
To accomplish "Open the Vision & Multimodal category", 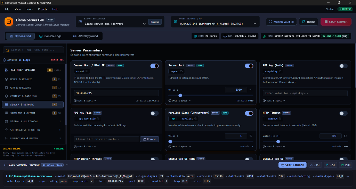I will (x=33, y=121).
